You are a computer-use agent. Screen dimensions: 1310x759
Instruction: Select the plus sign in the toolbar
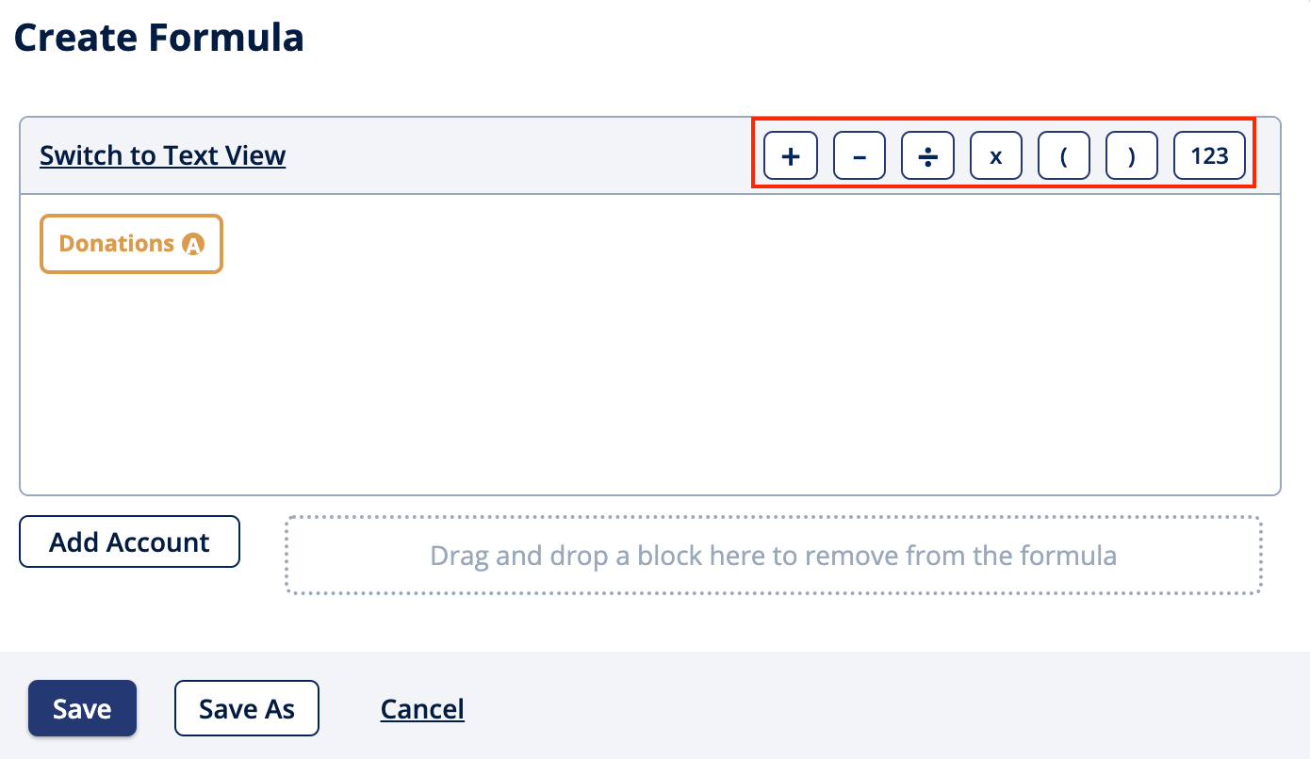(790, 155)
